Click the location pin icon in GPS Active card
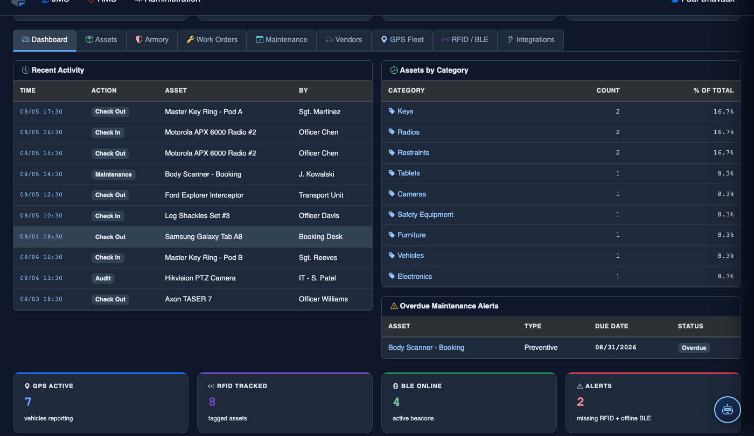This screenshot has height=436, width=754. tap(27, 386)
